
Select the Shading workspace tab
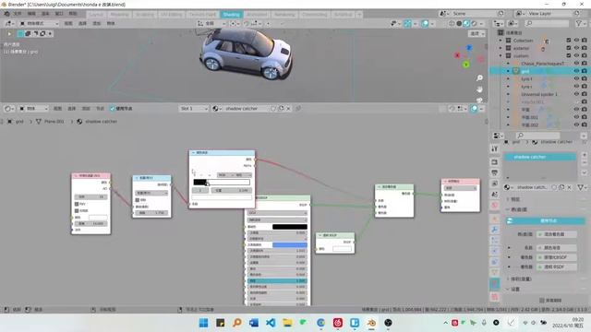[231, 15]
